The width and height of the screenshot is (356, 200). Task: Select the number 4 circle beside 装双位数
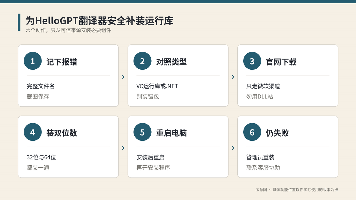coord(33,132)
